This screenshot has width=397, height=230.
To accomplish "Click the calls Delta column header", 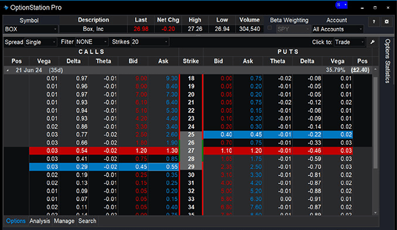I will tap(73, 61).
